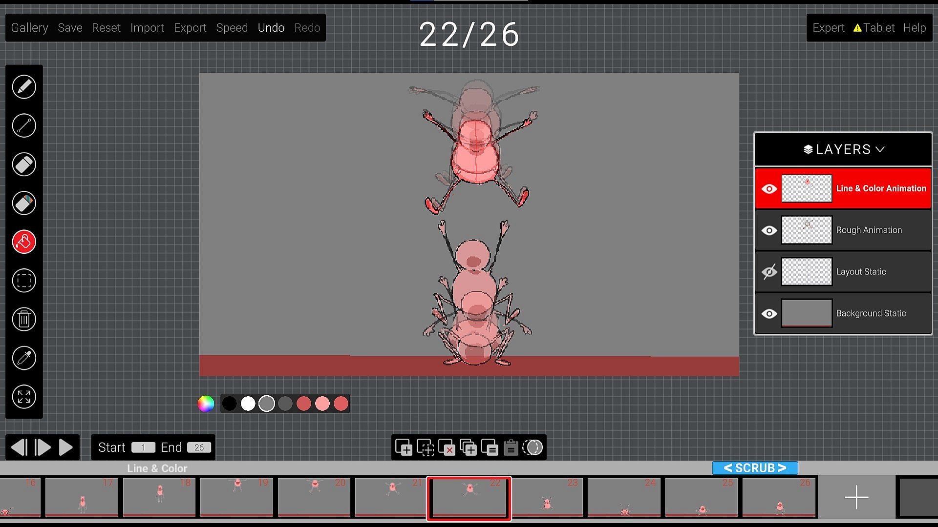Open the Gallery menu item

pyautogui.click(x=29, y=28)
